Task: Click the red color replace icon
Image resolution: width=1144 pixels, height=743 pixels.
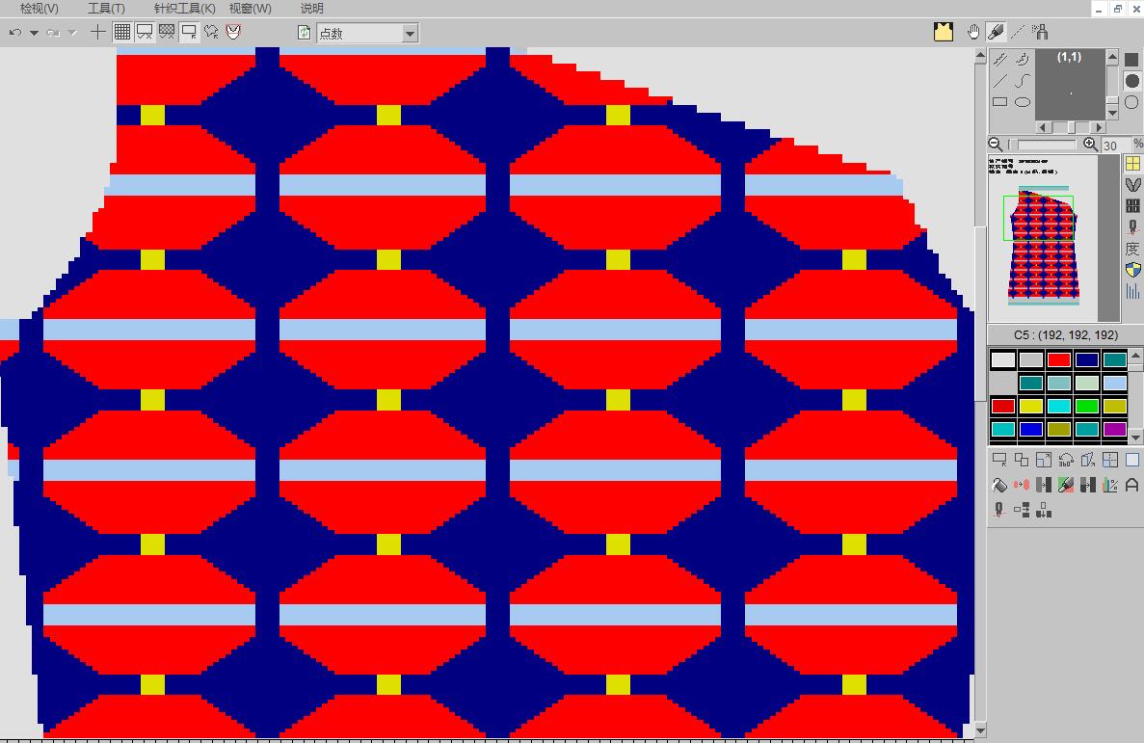Action: (x=1022, y=485)
